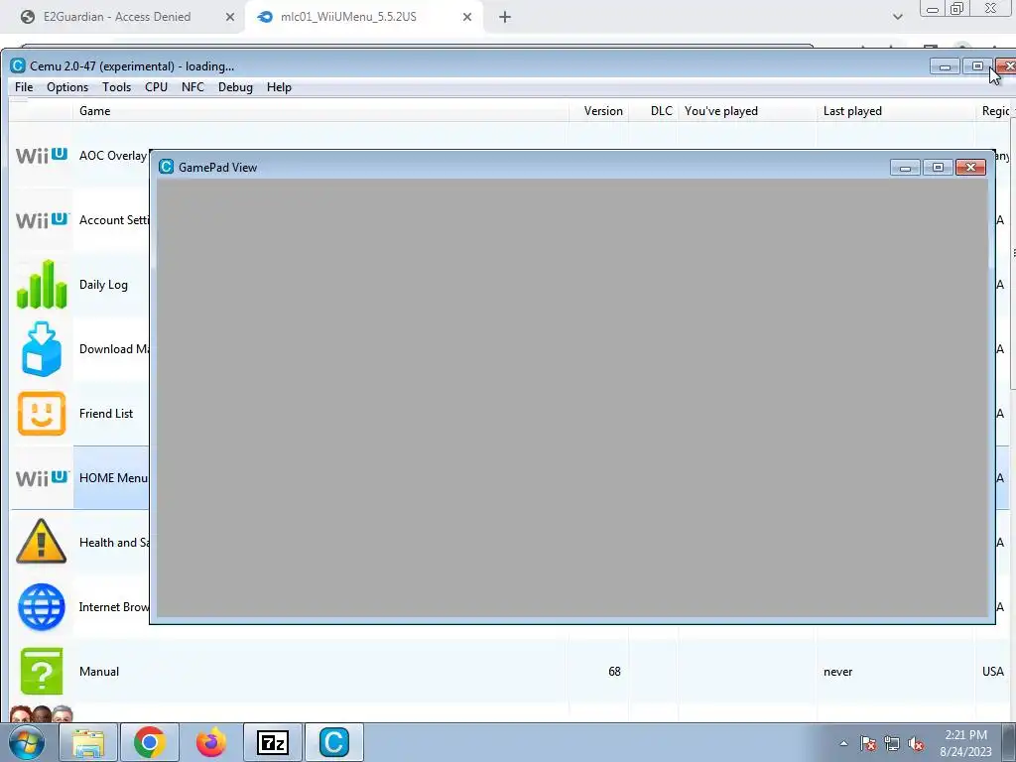This screenshot has height=762, width=1016.
Task: Click the Action Center flag tray icon
Action: pyautogui.click(x=868, y=743)
